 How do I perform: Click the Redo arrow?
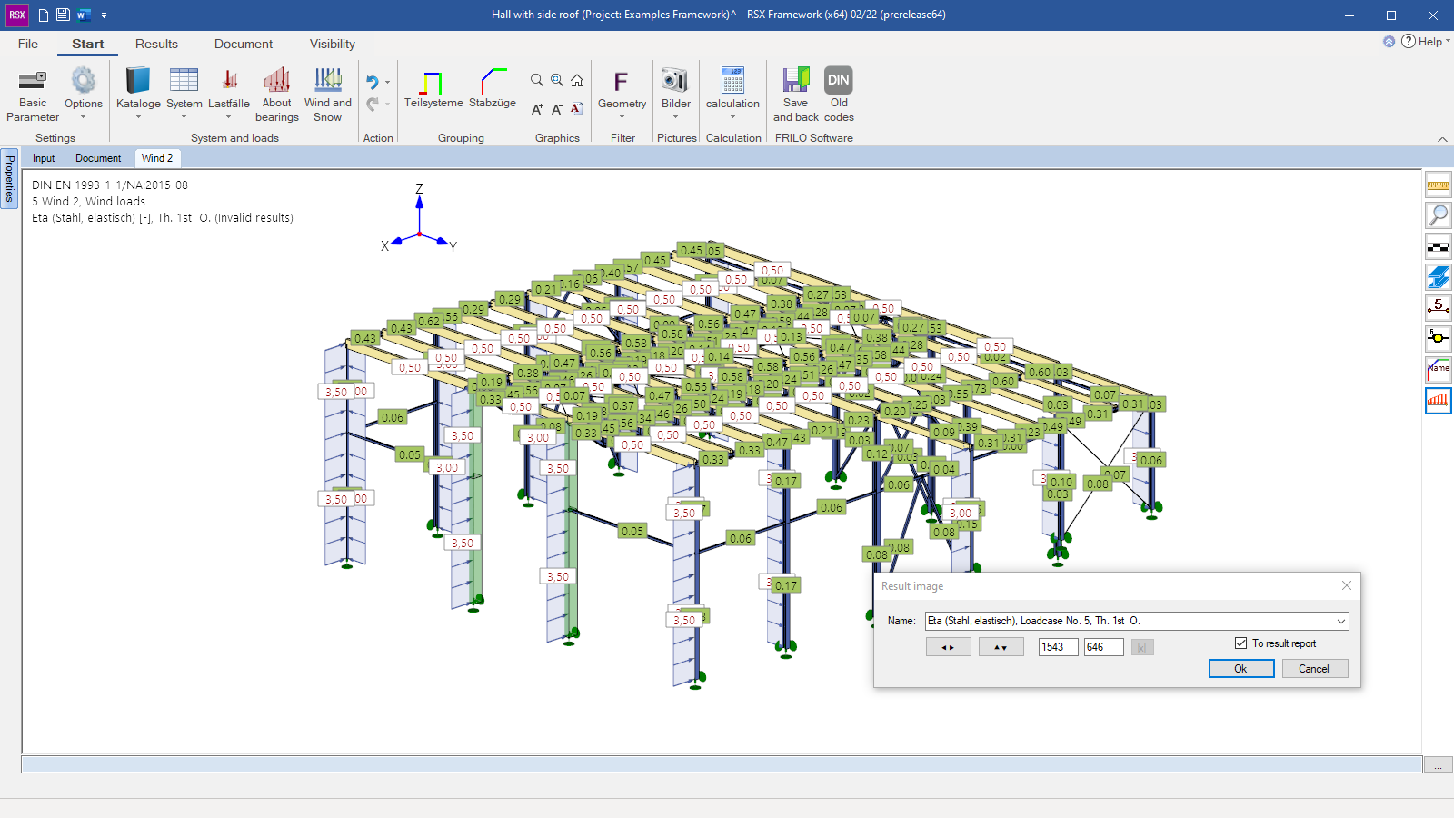coord(372,105)
